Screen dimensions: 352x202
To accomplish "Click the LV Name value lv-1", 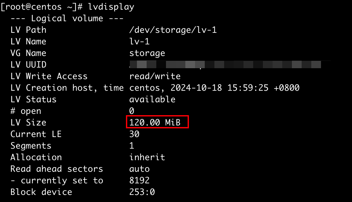I will 139,41.
